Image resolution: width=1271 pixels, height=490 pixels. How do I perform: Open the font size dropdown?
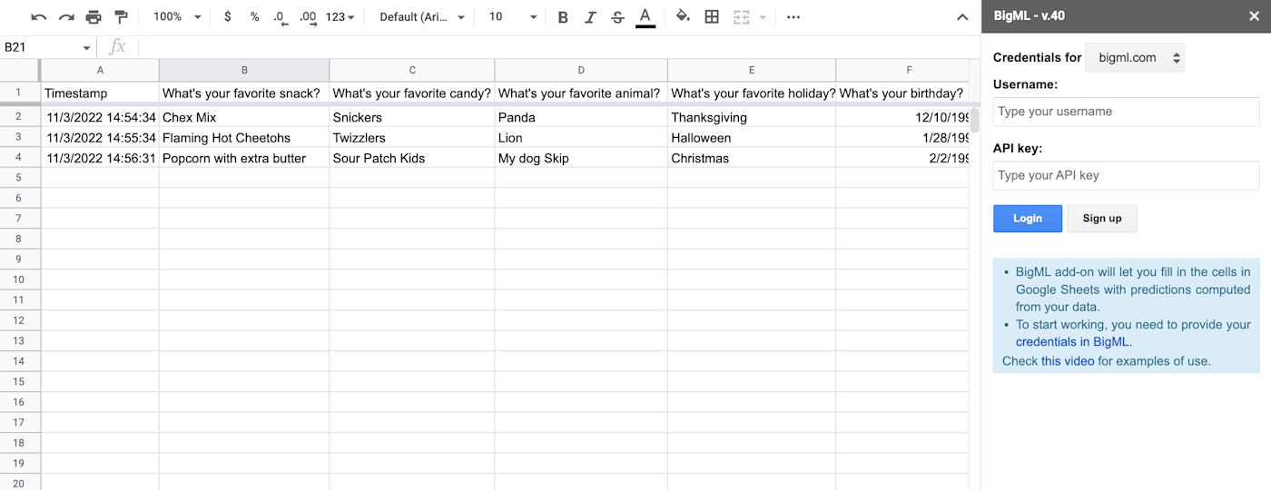(x=513, y=17)
